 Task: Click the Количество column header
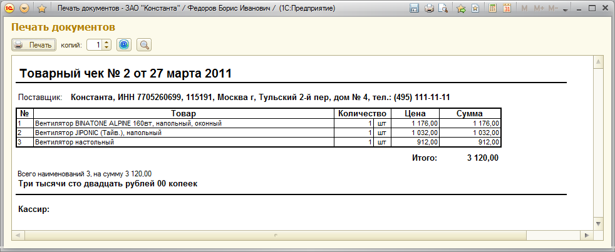tap(363, 114)
